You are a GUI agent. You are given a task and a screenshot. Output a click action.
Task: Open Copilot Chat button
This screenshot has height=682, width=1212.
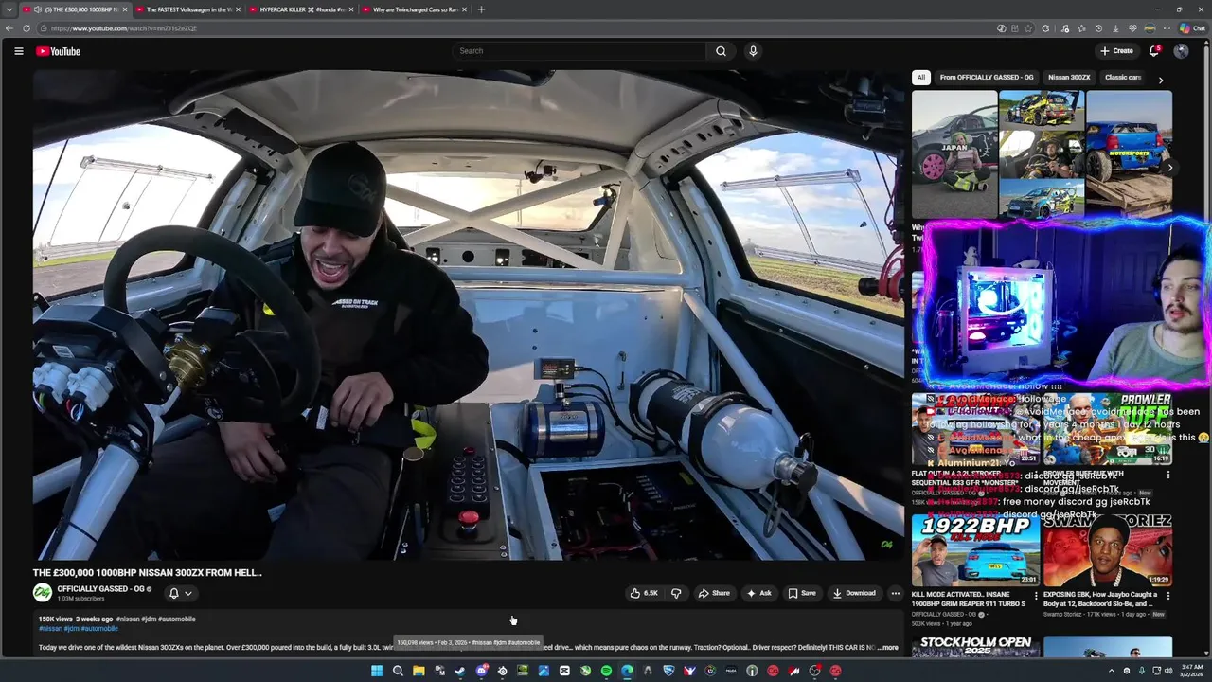[x=1192, y=28]
